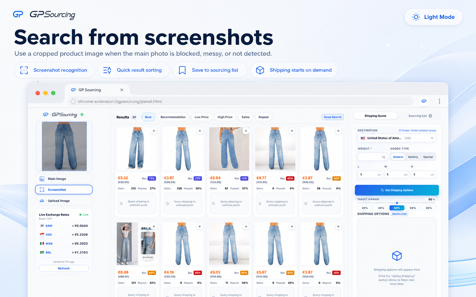Viewport: 476px width, 297px height.
Task: Switch to the Sourcing List tab
Action: 420,116
